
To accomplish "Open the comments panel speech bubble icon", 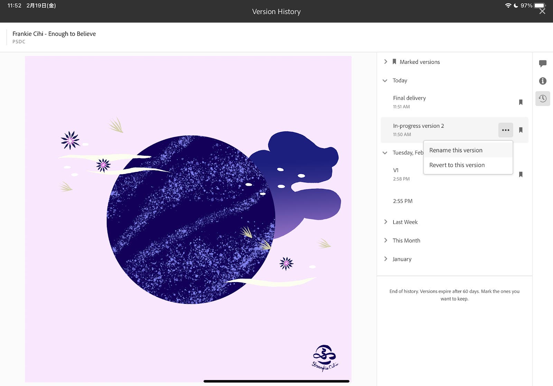I will coord(543,64).
